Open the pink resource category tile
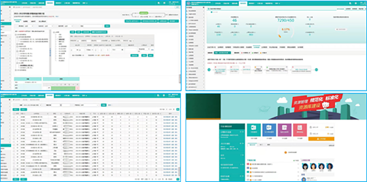The width and height of the screenshot is (367, 182). pos(300,130)
